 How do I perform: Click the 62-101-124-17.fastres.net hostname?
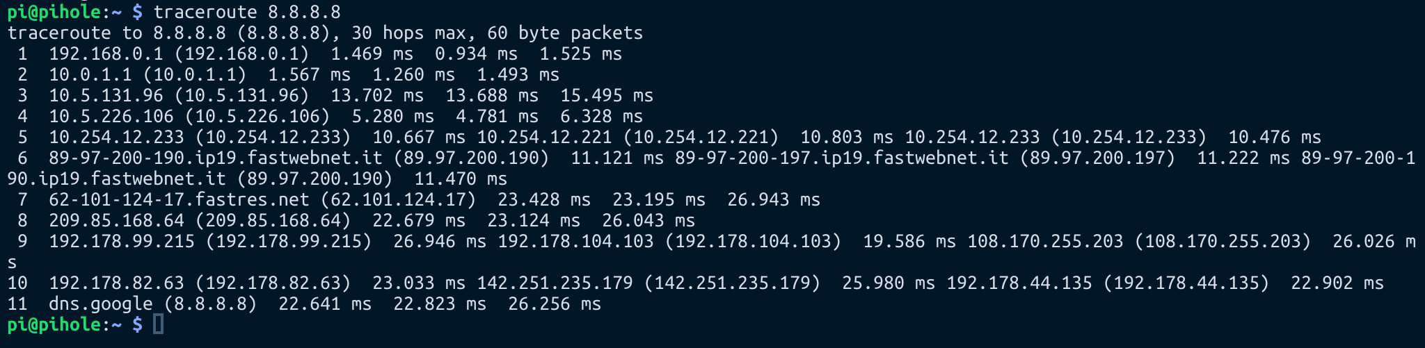pyautogui.click(x=179, y=199)
